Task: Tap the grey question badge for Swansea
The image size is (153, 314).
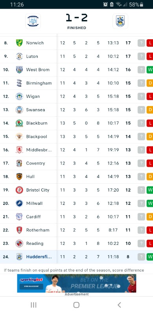Action: [141, 110]
